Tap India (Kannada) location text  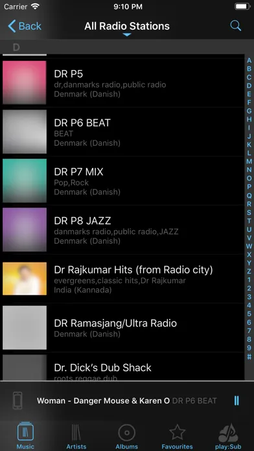(x=82, y=290)
